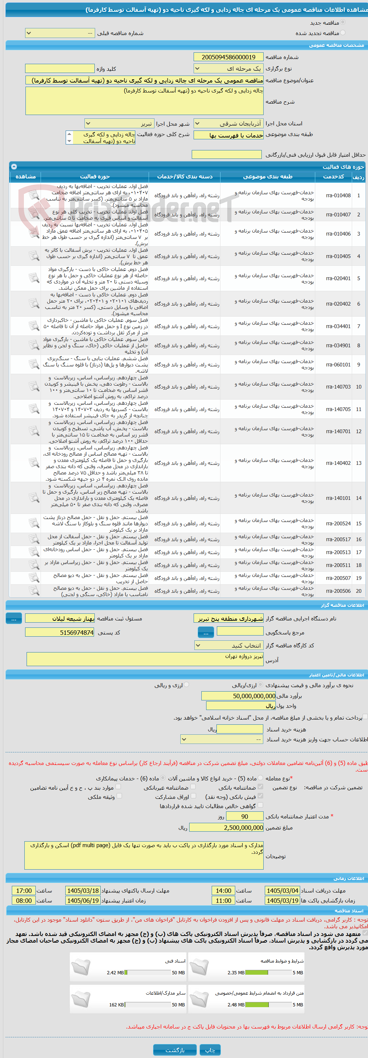Open view icon for row rra-200517

[34, 539]
